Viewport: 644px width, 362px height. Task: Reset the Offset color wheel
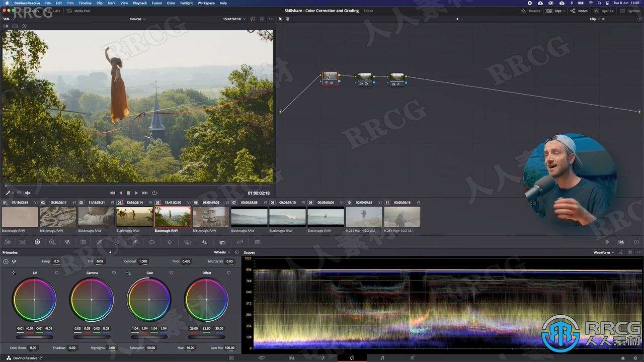pyautogui.click(x=228, y=273)
